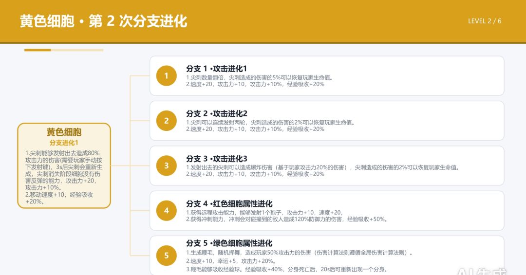Select the 分支进化1 subtitle in the node card
The width and height of the screenshot is (526, 275).
pos(64,143)
